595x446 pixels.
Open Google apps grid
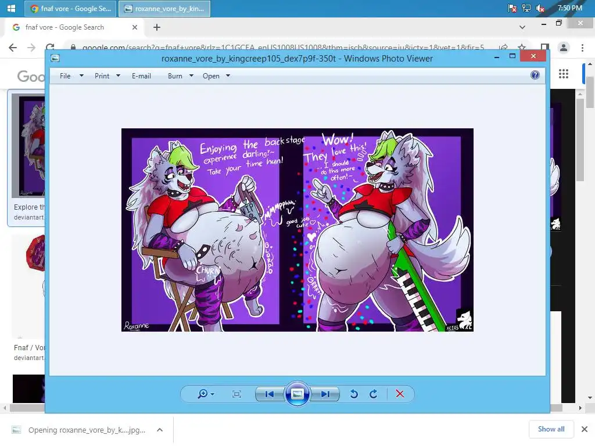pos(564,74)
